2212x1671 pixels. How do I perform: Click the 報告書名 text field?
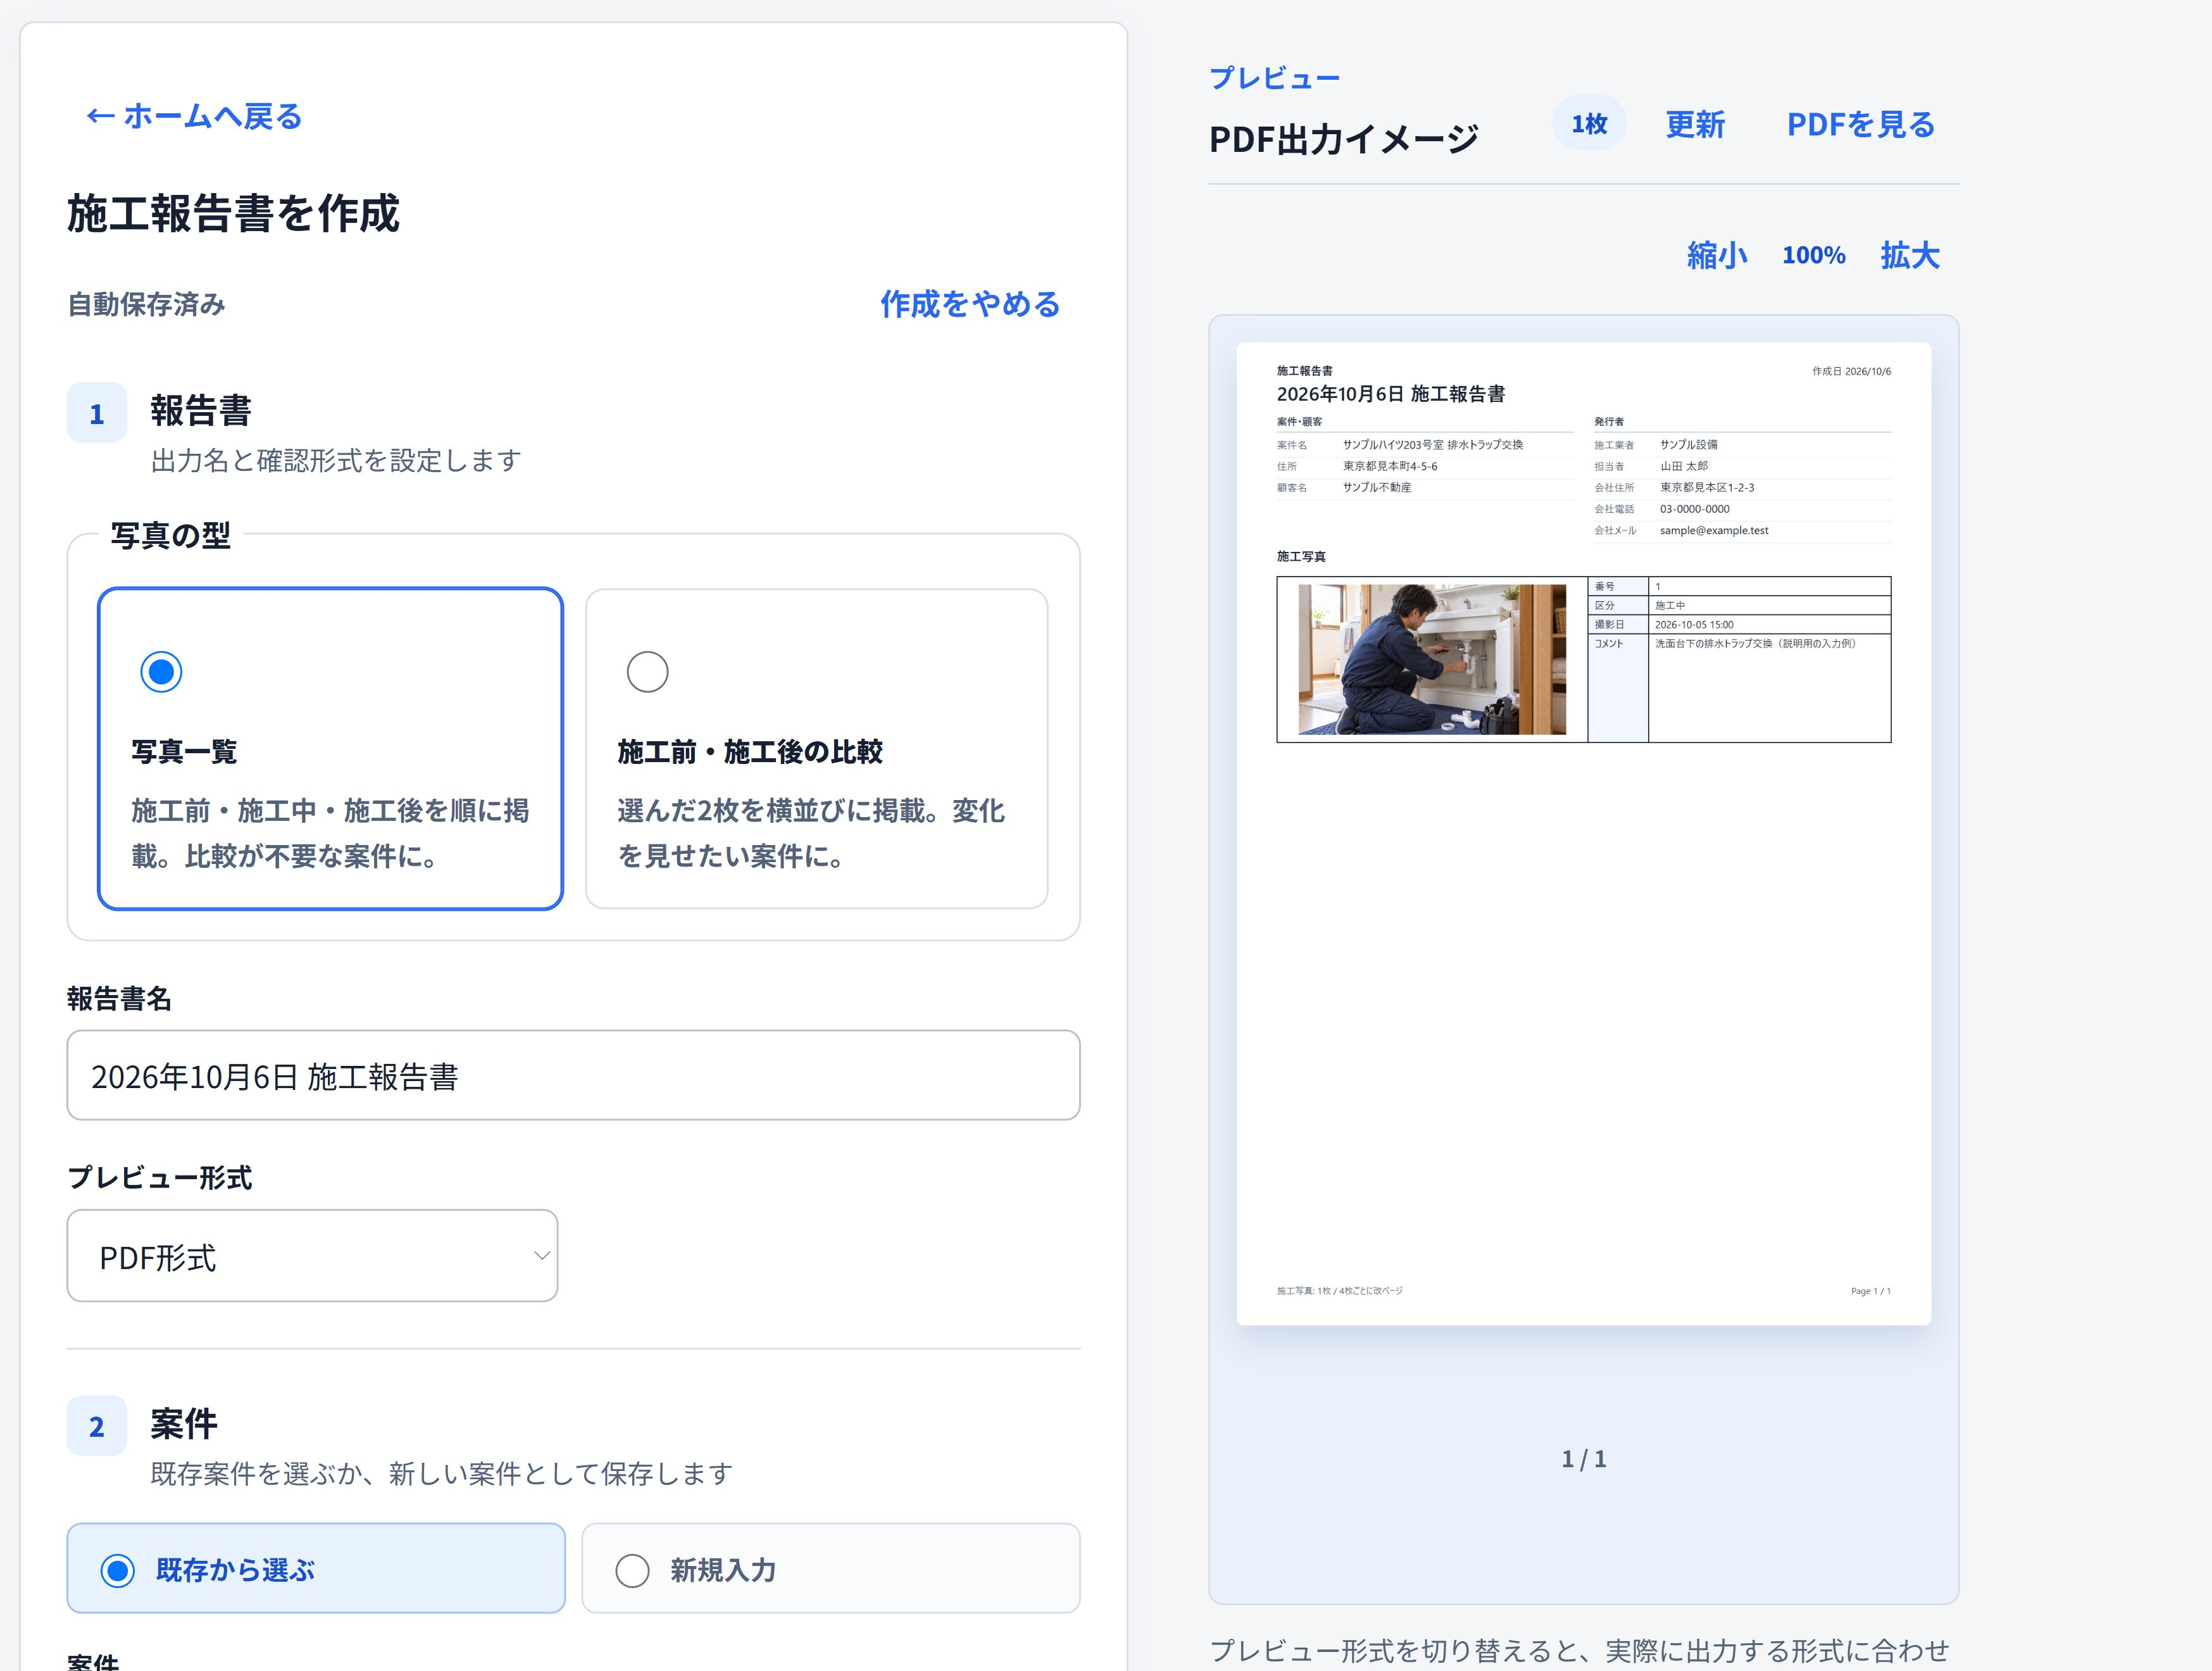[573, 1075]
